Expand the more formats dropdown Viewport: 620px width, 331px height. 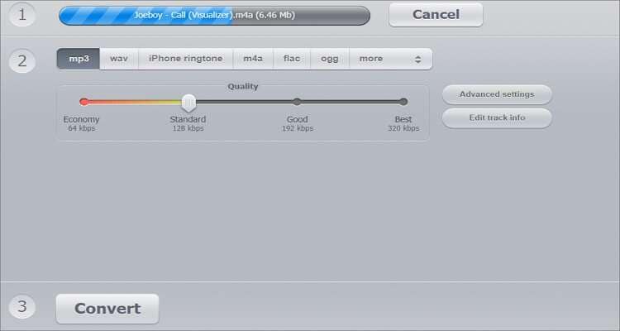391,59
